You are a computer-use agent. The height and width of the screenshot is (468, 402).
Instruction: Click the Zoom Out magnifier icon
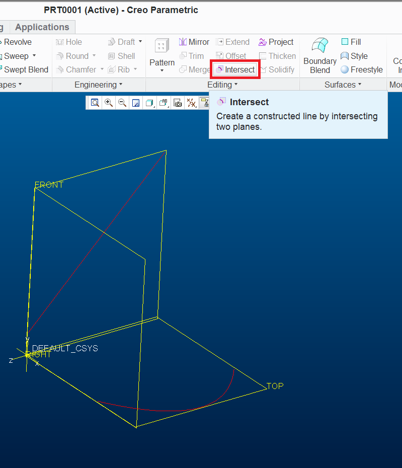click(x=122, y=103)
